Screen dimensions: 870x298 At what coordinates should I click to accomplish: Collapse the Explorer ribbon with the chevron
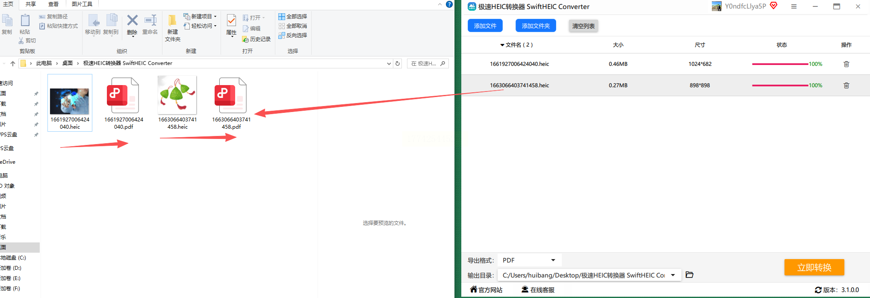click(440, 4)
